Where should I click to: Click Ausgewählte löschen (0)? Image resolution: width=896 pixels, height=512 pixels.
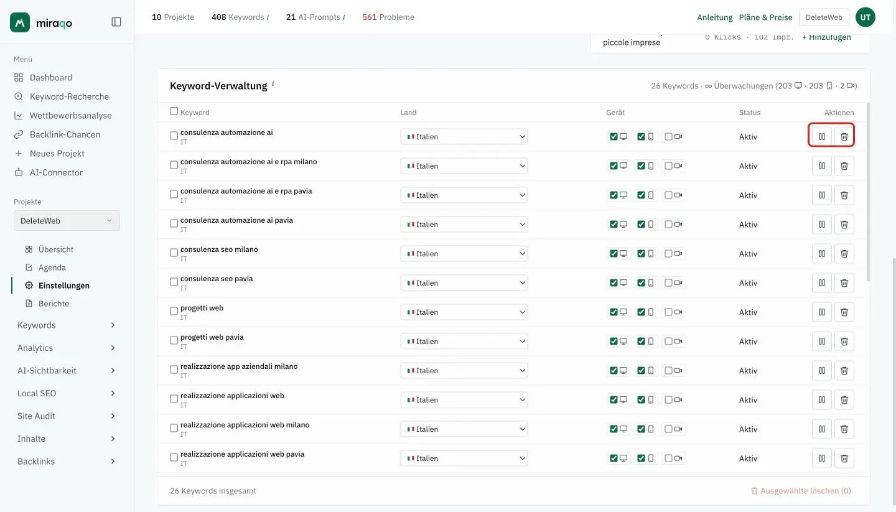pyautogui.click(x=801, y=491)
